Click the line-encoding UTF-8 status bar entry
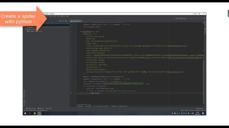The image size is (229, 128). 191,111
